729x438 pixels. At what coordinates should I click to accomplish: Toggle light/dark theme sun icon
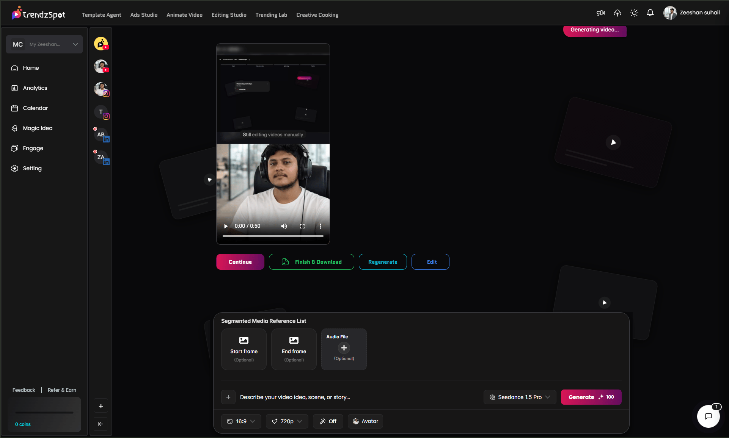[634, 13]
